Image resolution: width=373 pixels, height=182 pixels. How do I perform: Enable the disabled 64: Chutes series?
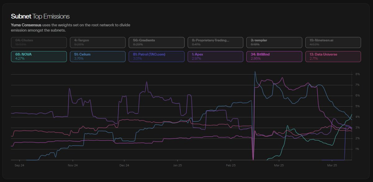tap(39, 43)
